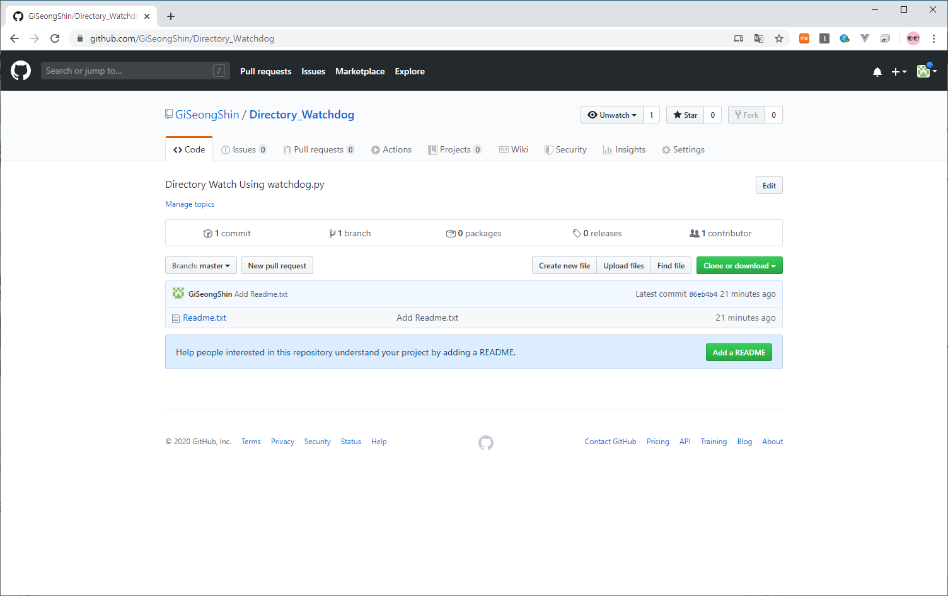The height and width of the screenshot is (596, 948).
Task: Open Marketplace in the top navigation
Action: pos(360,71)
